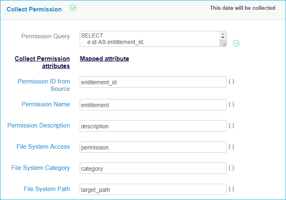Screen dimensions: 286x200
Task: Click braces icon next to File System Access
Action: point(231,147)
